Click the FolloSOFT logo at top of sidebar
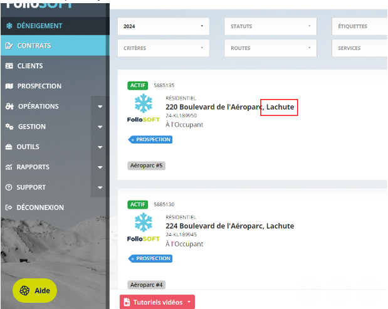 click(39, 4)
